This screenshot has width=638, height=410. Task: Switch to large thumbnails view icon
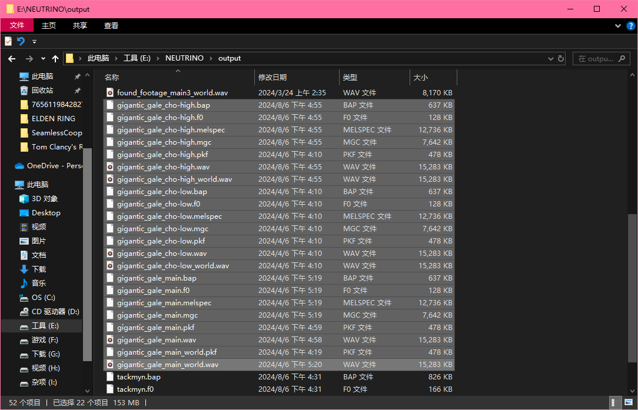(x=628, y=402)
